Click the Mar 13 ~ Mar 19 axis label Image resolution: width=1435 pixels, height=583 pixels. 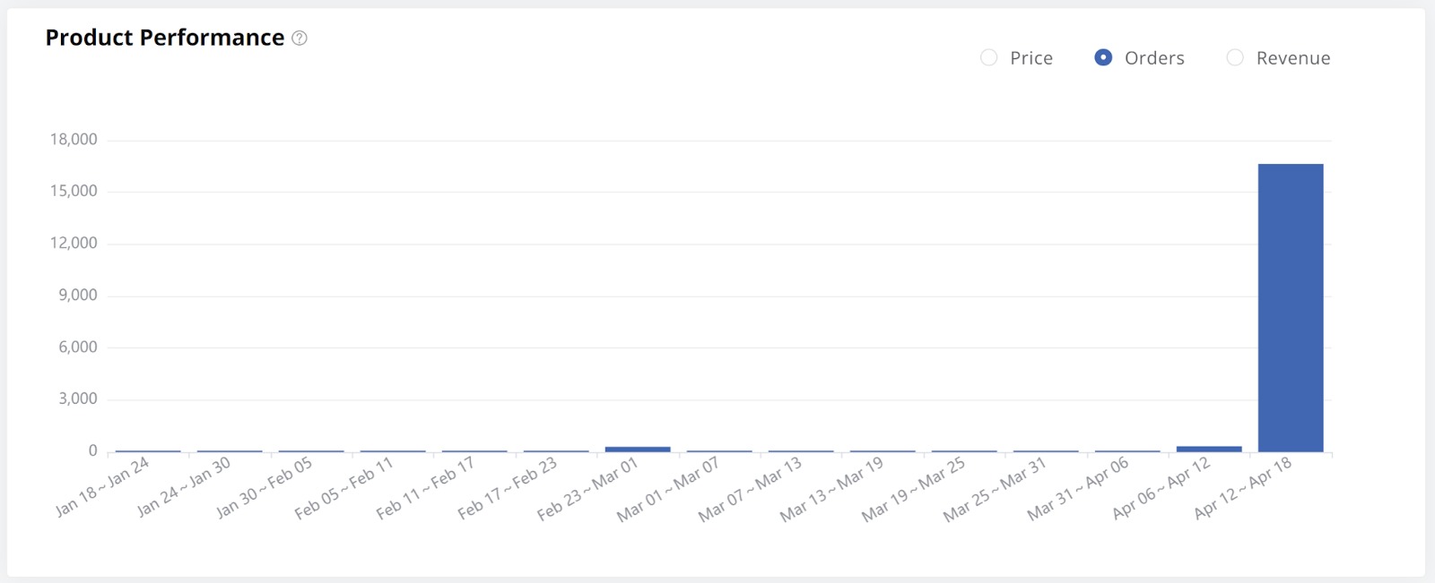(831, 489)
